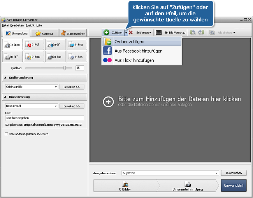The height and width of the screenshot is (198, 253).
Task: Click the Ausgabename value text
Action: coord(53,124)
